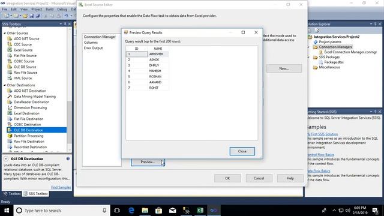Select Dimension Processing icon
Screen dimensions: 384x216
10,107
